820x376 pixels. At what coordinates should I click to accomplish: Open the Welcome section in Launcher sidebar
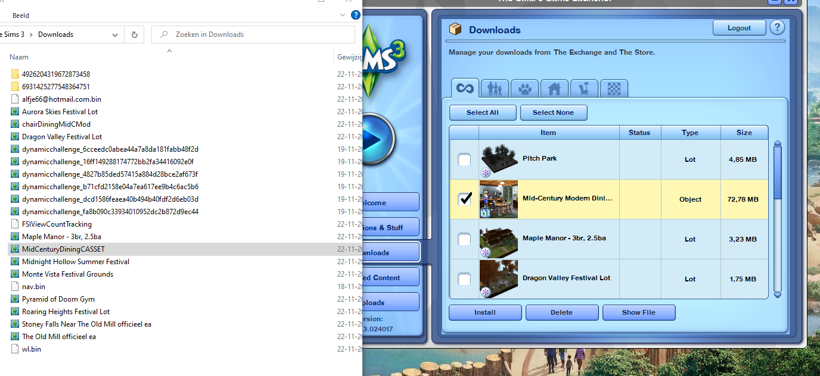pos(391,202)
